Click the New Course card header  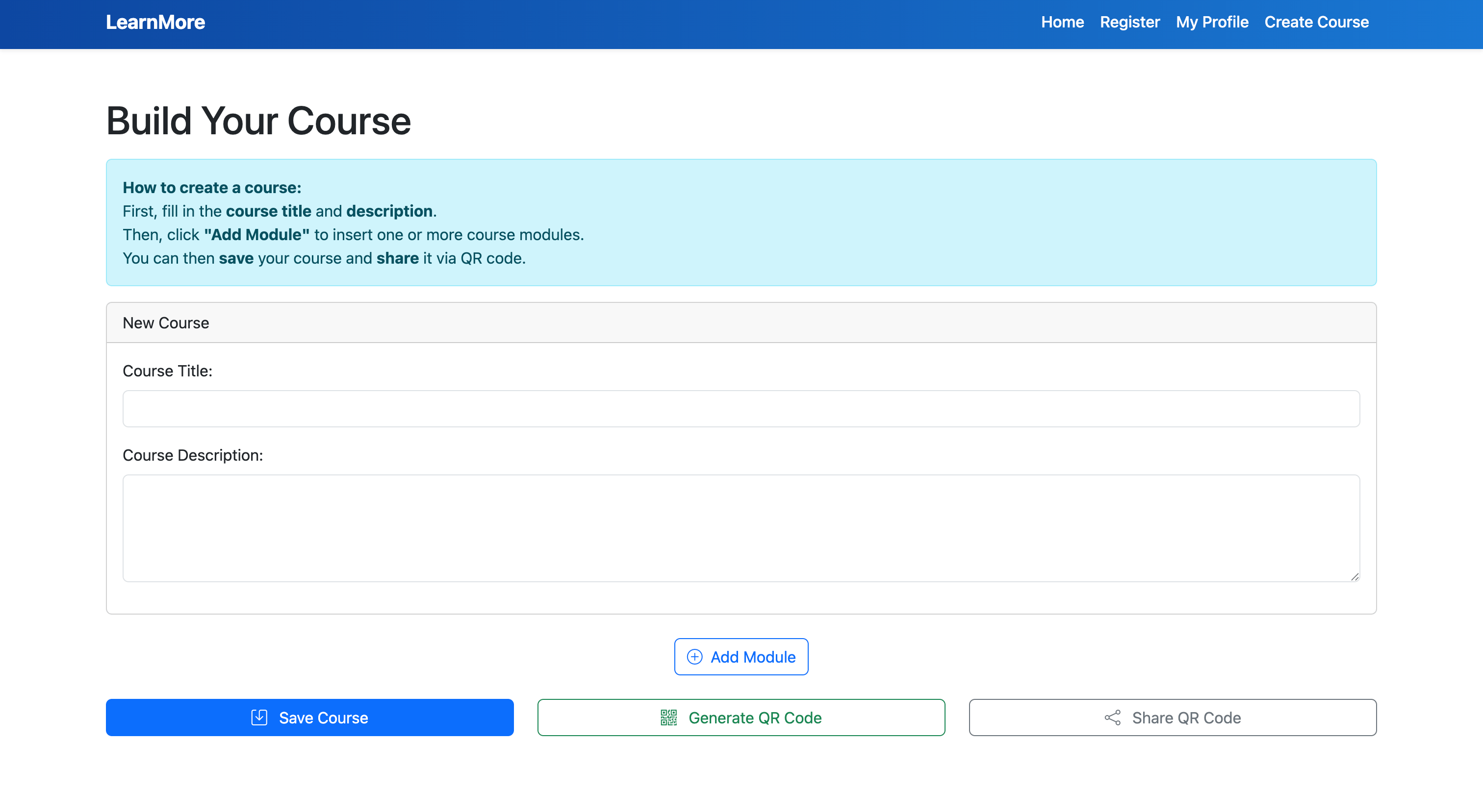pyautogui.click(x=741, y=322)
